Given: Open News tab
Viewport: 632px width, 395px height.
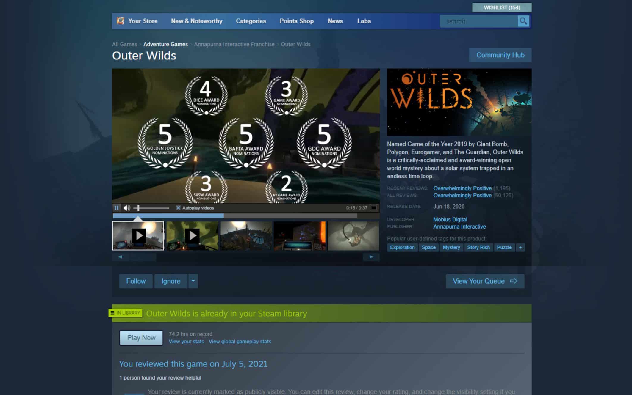Looking at the screenshot, I should point(335,21).
